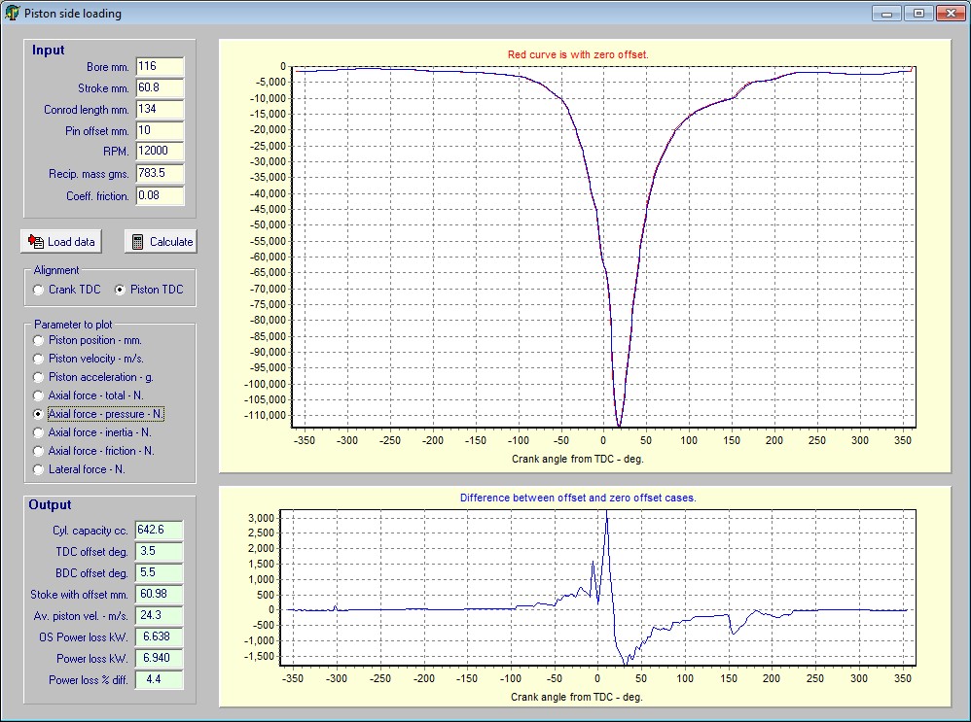Select Piston TDC alignment option
971x722 pixels.
point(121,290)
